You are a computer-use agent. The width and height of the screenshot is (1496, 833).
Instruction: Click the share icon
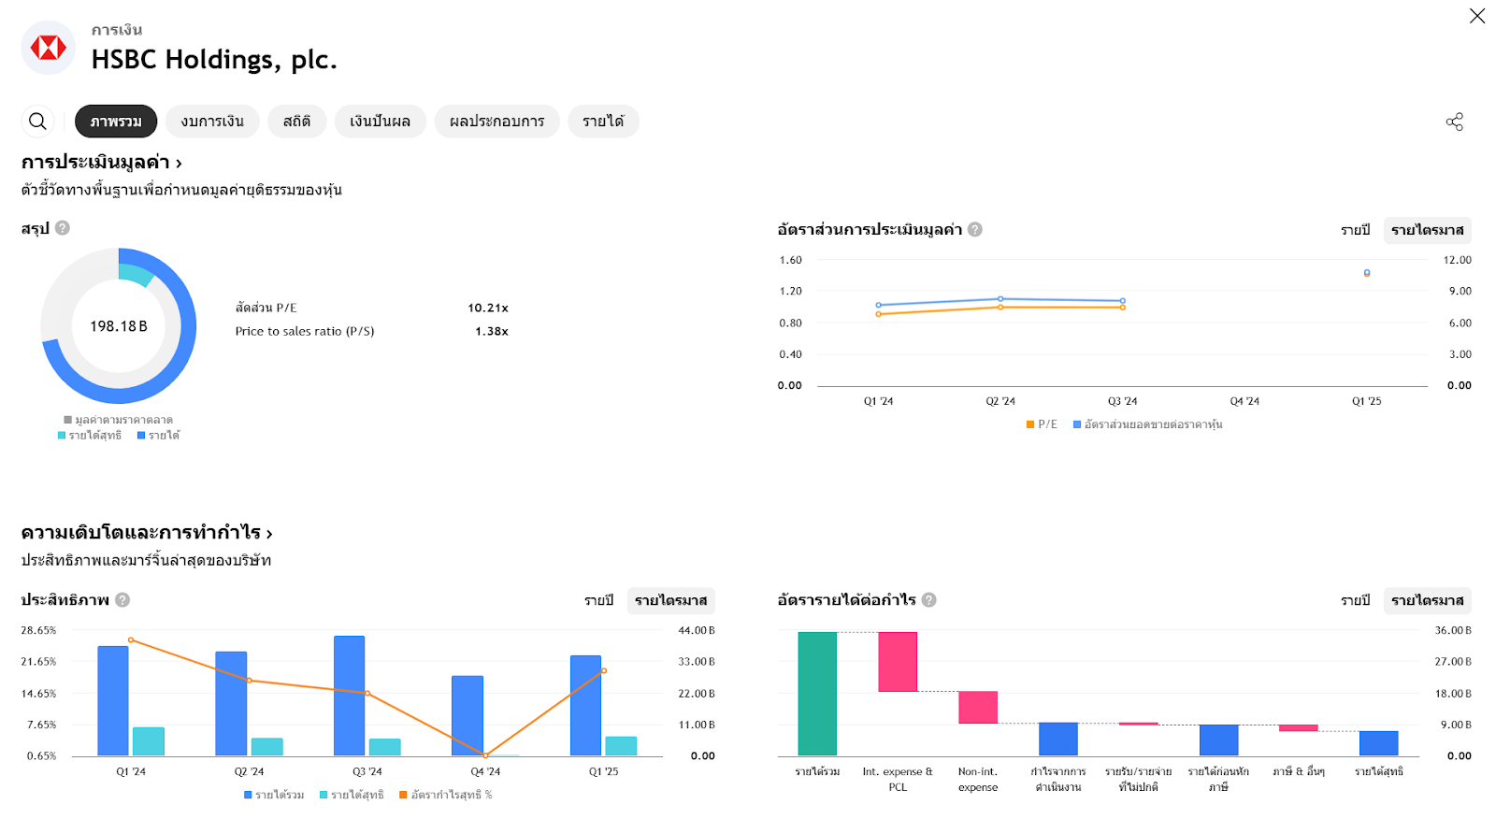pos(1455,122)
